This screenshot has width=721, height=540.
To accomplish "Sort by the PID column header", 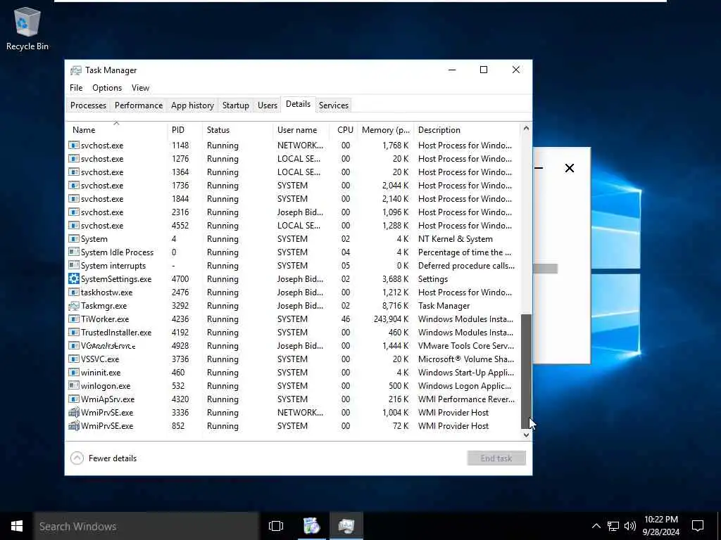I will click(x=184, y=130).
